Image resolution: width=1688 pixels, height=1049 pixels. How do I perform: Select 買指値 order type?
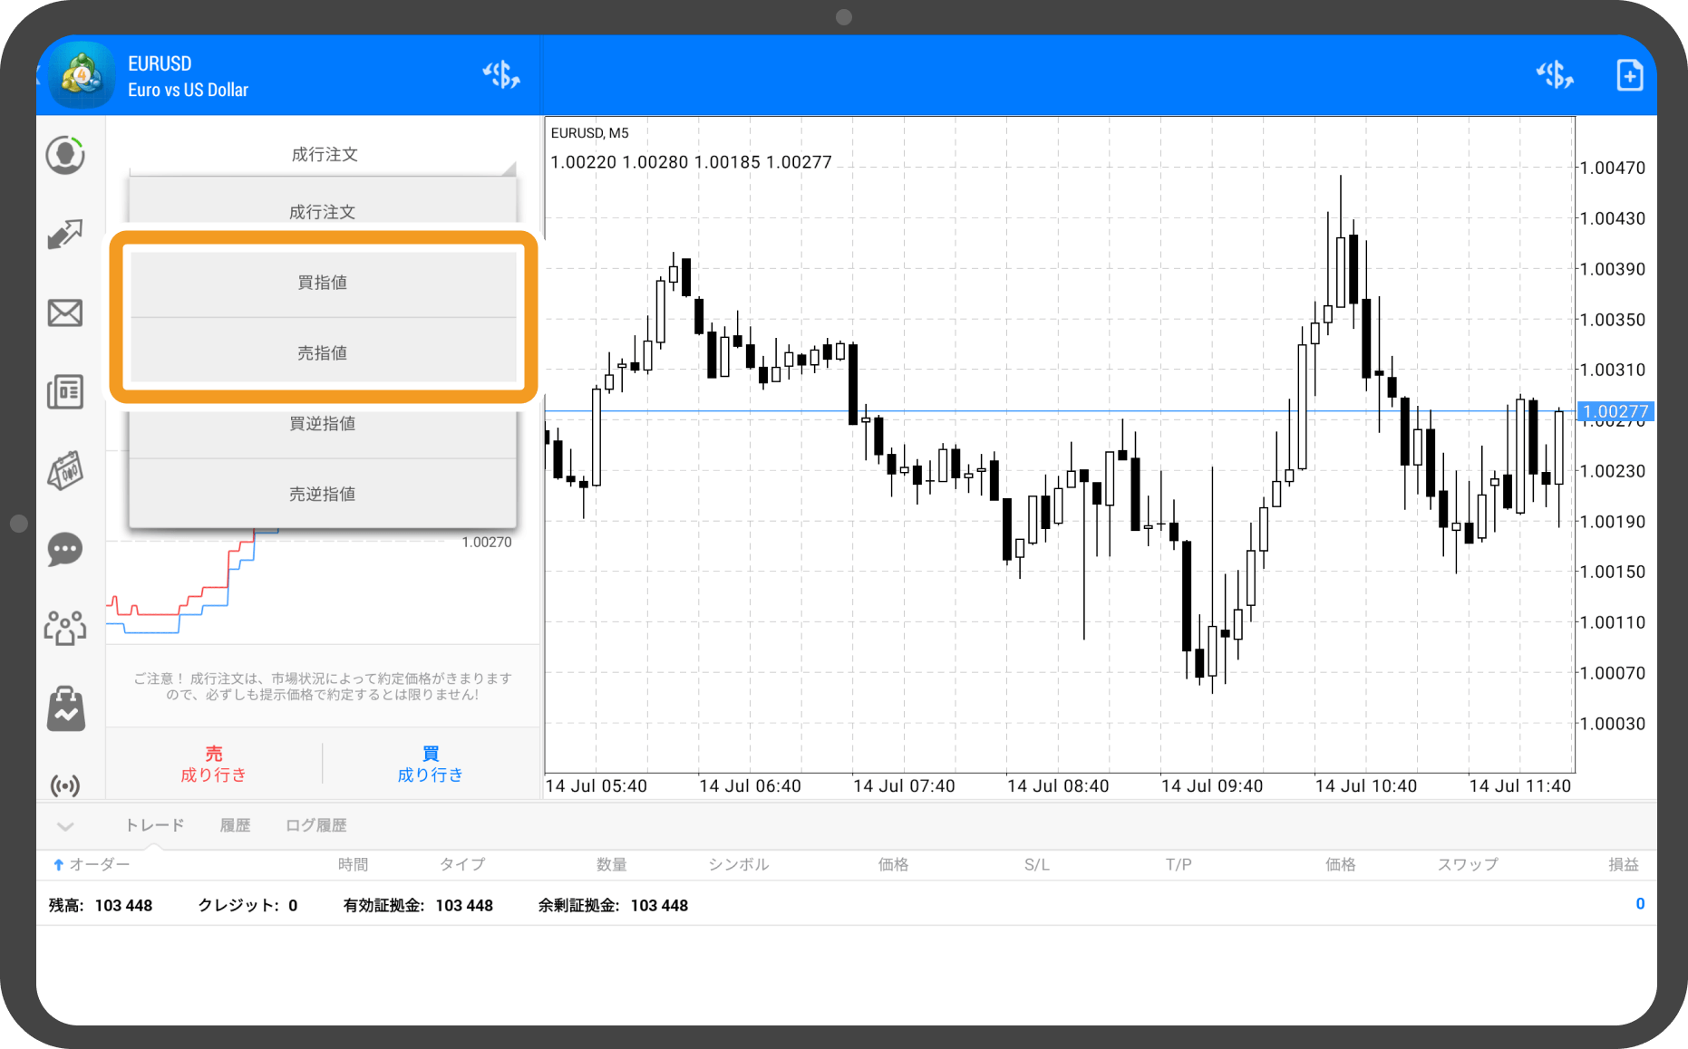tap(323, 283)
